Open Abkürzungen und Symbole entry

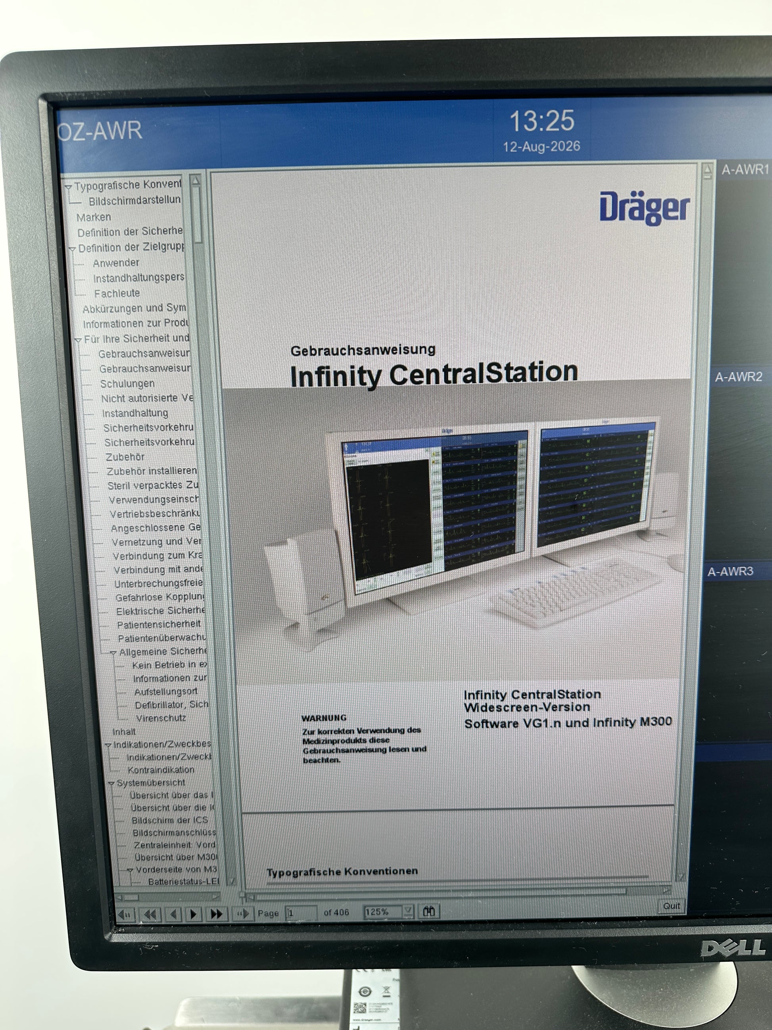134,309
